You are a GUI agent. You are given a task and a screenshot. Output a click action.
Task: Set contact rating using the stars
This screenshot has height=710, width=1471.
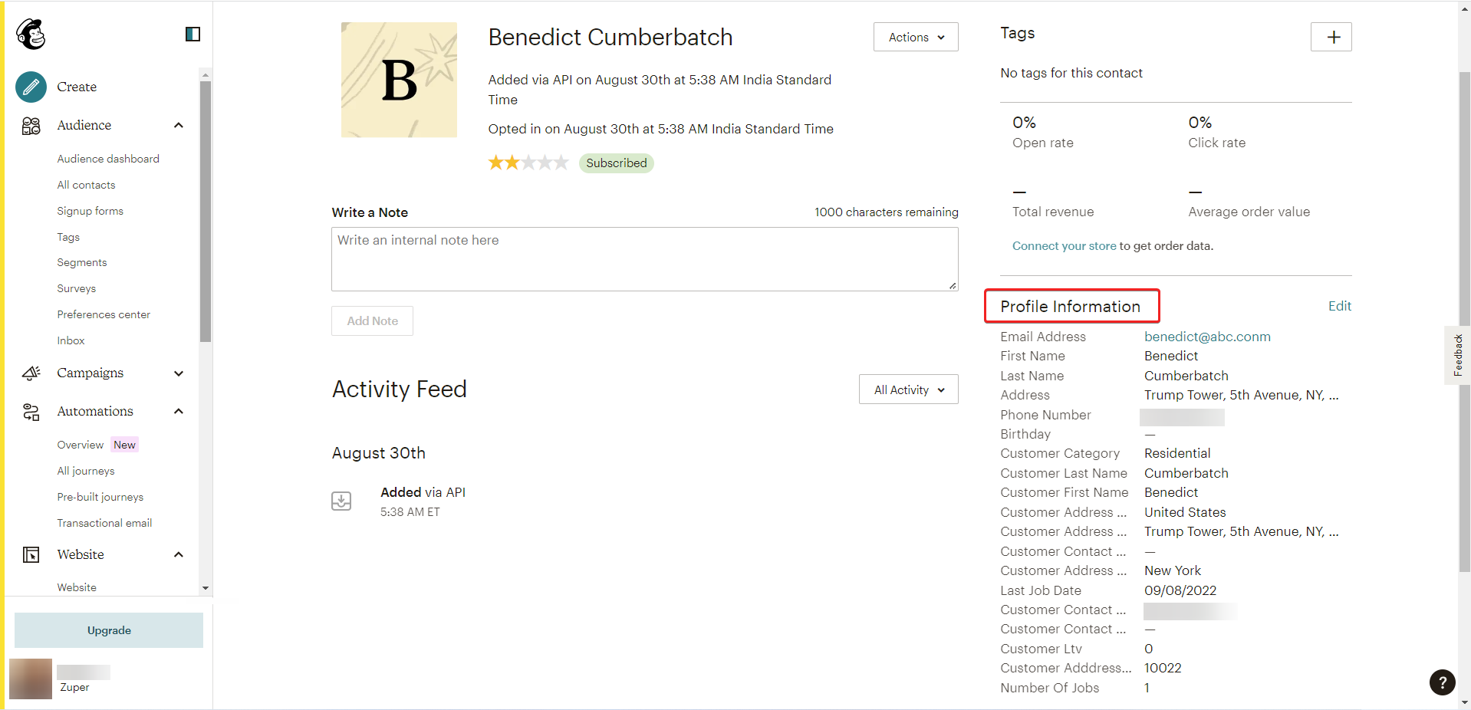pyautogui.click(x=528, y=163)
